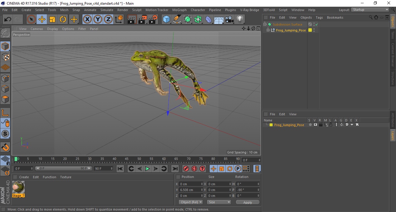Add a Camera object

tap(229, 20)
